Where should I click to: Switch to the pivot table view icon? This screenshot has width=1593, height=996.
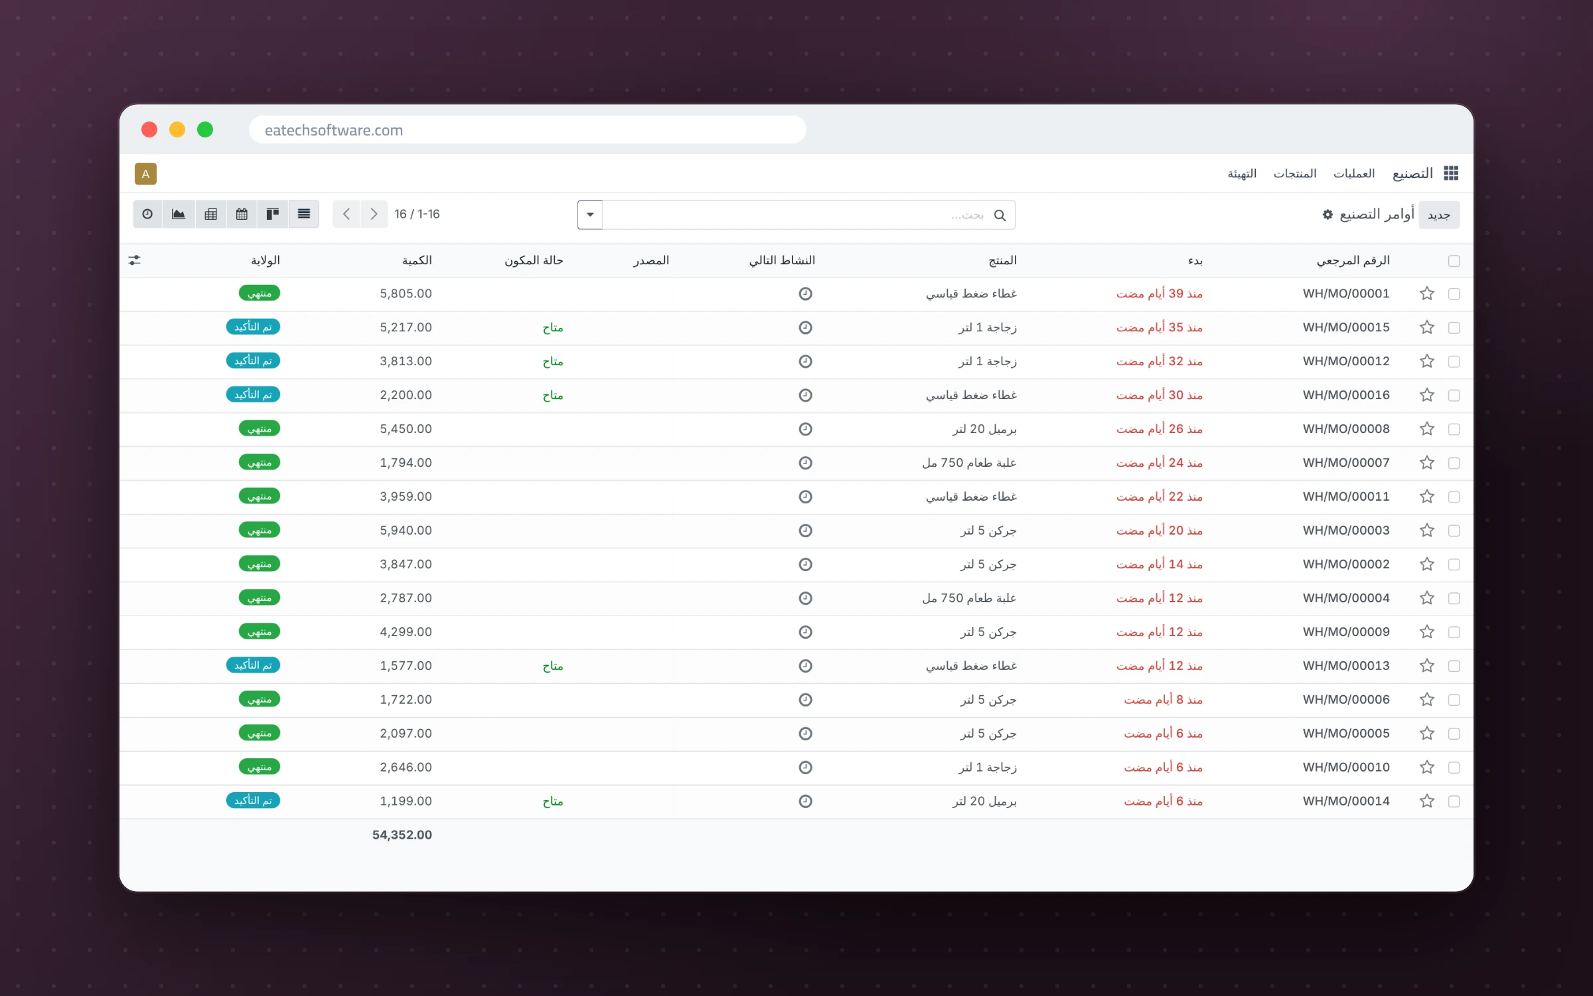(210, 214)
